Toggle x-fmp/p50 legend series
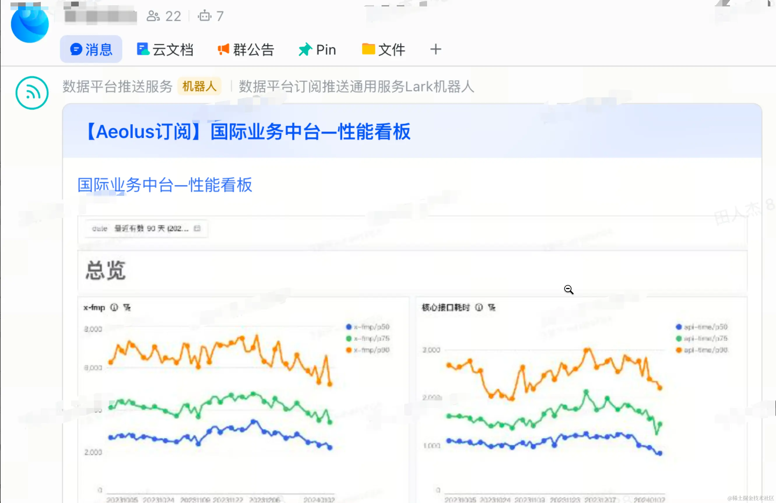Screen dimensions: 776x503 coord(368,327)
